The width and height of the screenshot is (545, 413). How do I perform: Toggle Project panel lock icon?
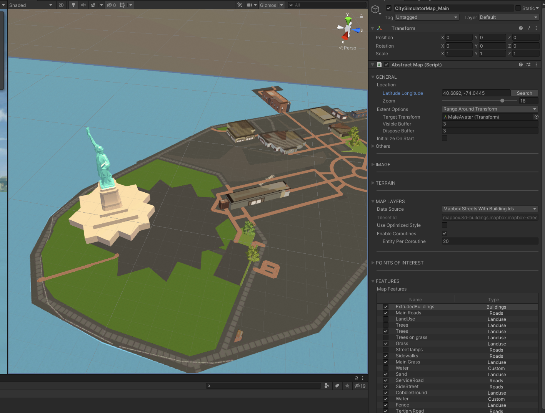click(x=357, y=378)
